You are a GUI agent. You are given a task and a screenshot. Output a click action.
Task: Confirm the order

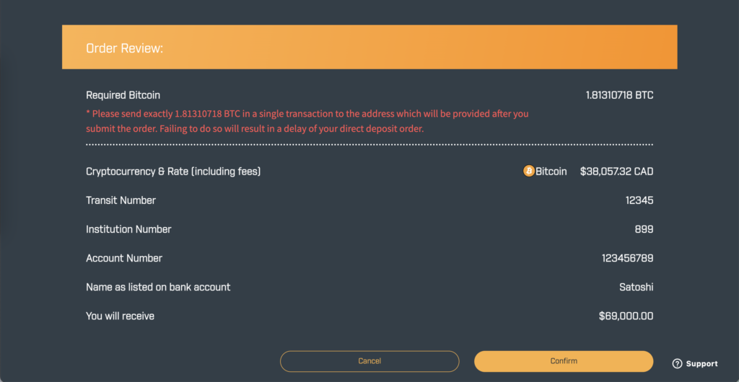coord(564,361)
